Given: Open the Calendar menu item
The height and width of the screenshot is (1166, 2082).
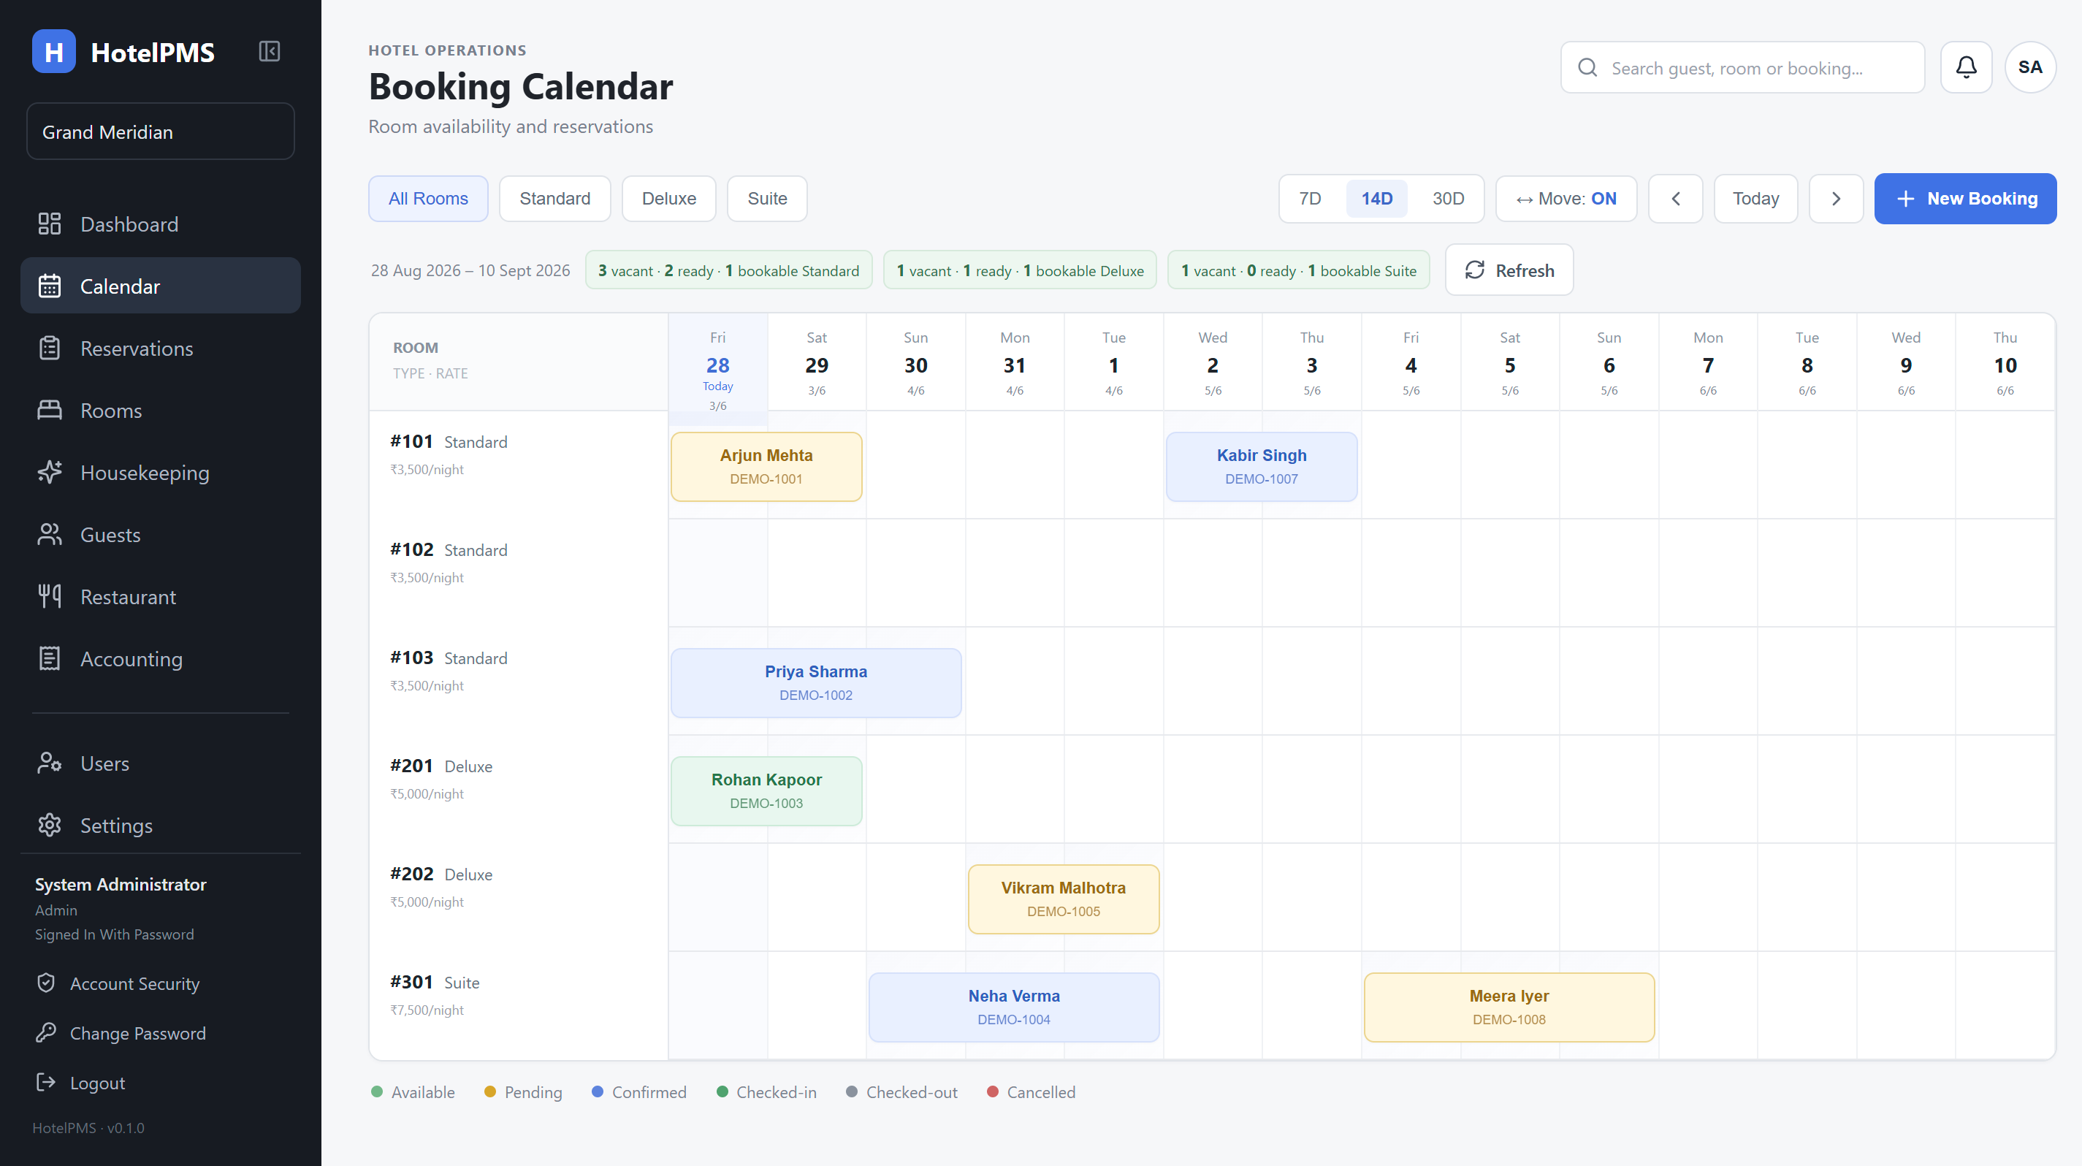Looking at the screenshot, I should click(x=160, y=286).
